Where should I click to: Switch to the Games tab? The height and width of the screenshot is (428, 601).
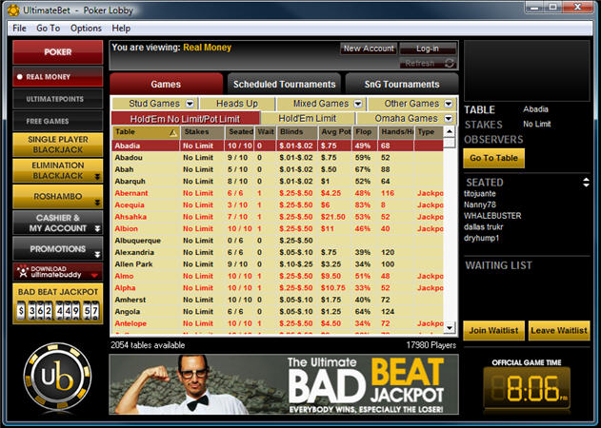click(x=166, y=84)
